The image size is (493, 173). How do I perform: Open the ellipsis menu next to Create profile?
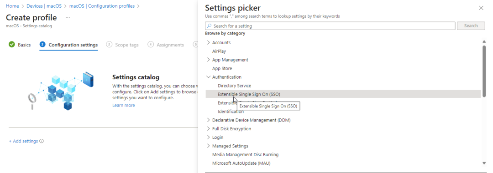[68, 17]
